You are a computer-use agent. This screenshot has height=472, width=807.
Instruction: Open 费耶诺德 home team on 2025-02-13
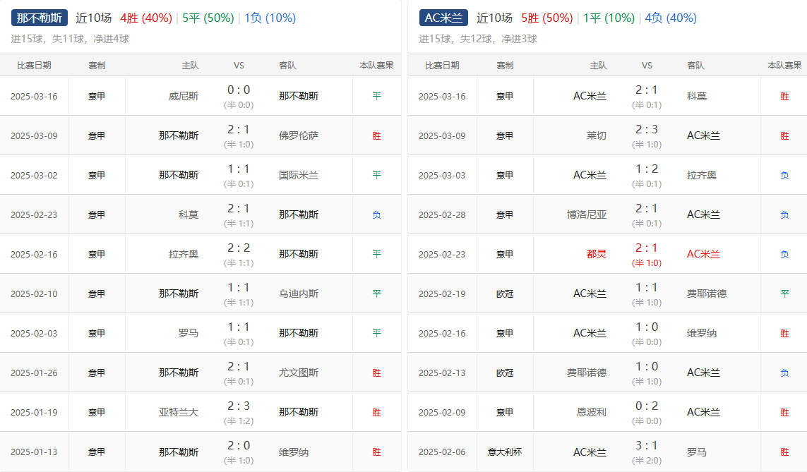(x=587, y=373)
